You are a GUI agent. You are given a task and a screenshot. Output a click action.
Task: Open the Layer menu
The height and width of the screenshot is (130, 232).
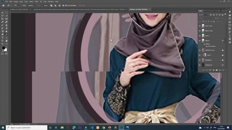(21, 1)
